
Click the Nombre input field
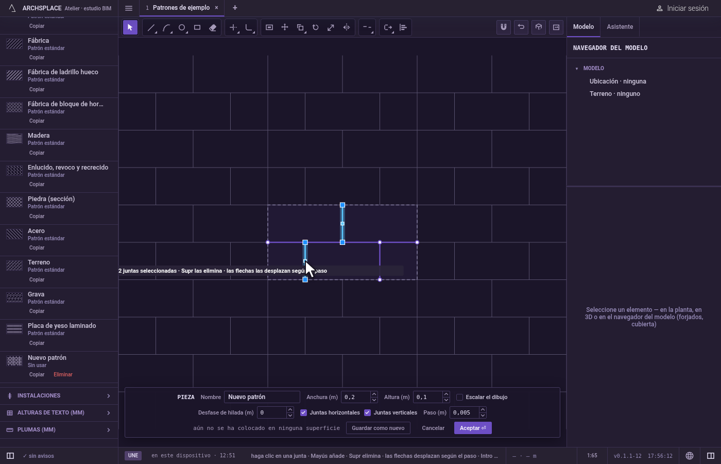pos(262,397)
